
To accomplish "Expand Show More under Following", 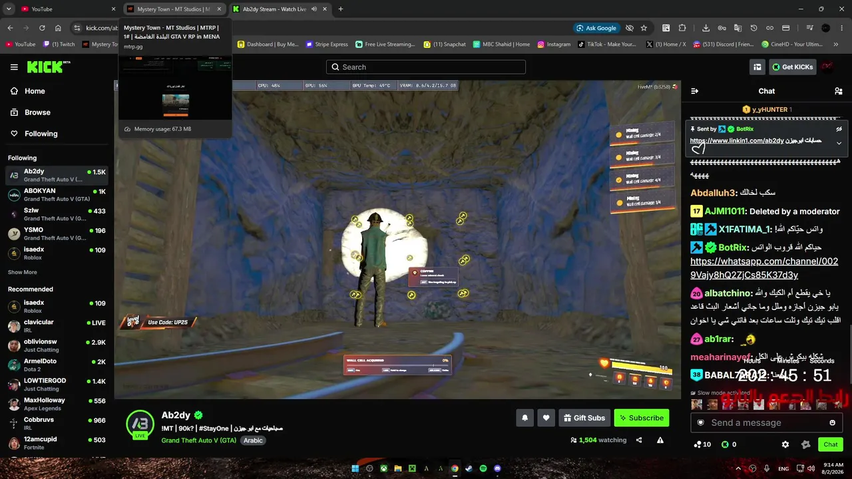I will click(x=23, y=272).
